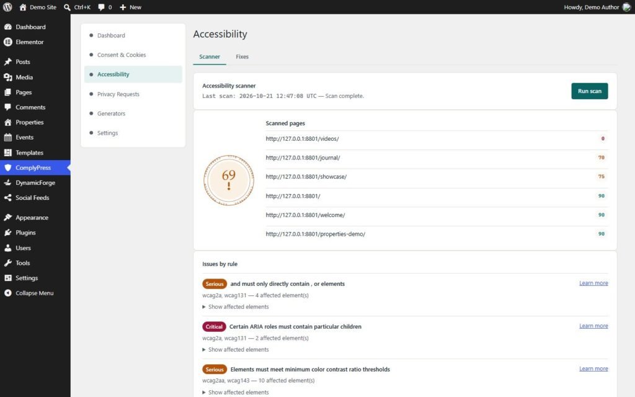
Task: Select http://127.0.0.1:8801/showcase/ row
Action: (437, 177)
